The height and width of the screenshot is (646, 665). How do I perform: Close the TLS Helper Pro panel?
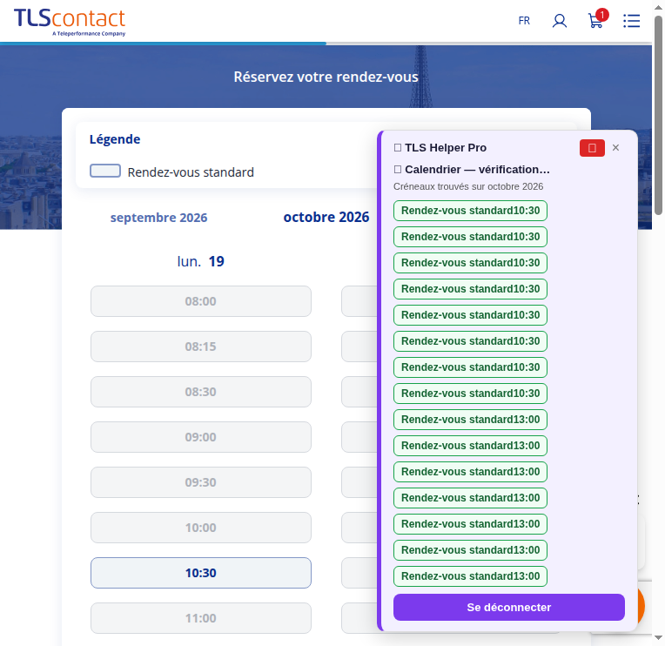click(x=615, y=147)
